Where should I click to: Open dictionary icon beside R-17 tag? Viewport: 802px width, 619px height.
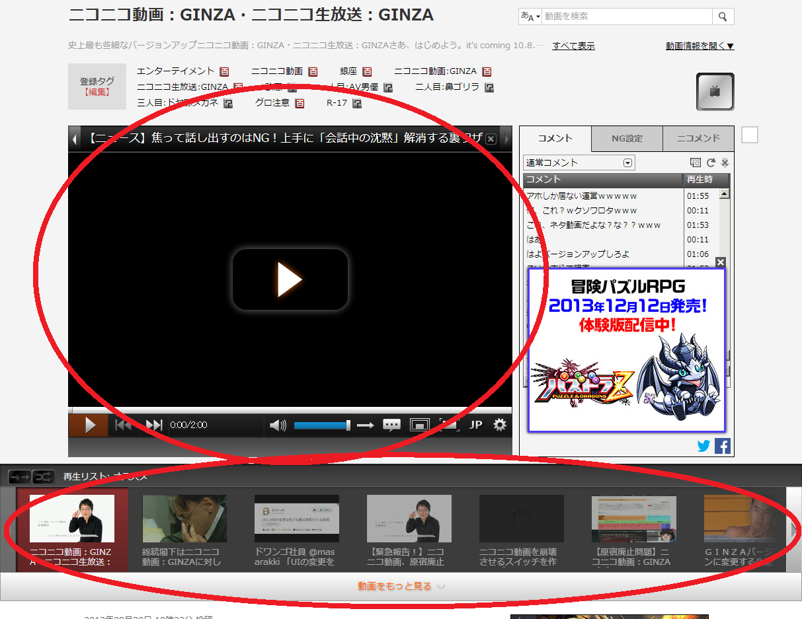[357, 103]
